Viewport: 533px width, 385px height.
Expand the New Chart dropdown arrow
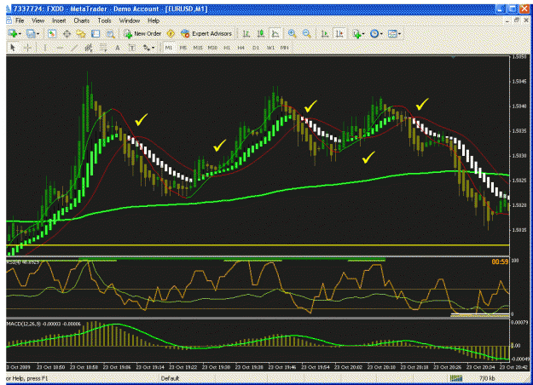pos(20,33)
